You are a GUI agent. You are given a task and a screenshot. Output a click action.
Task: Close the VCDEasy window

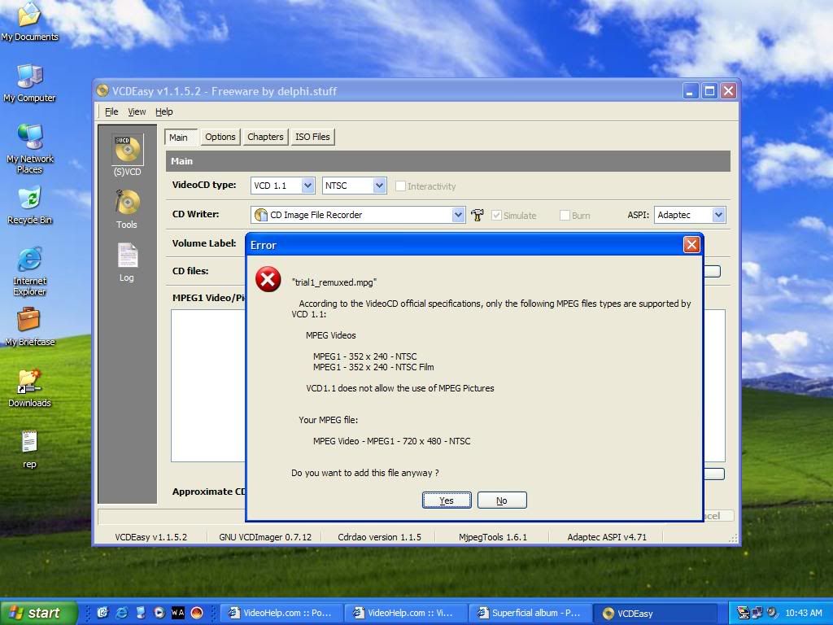click(728, 91)
